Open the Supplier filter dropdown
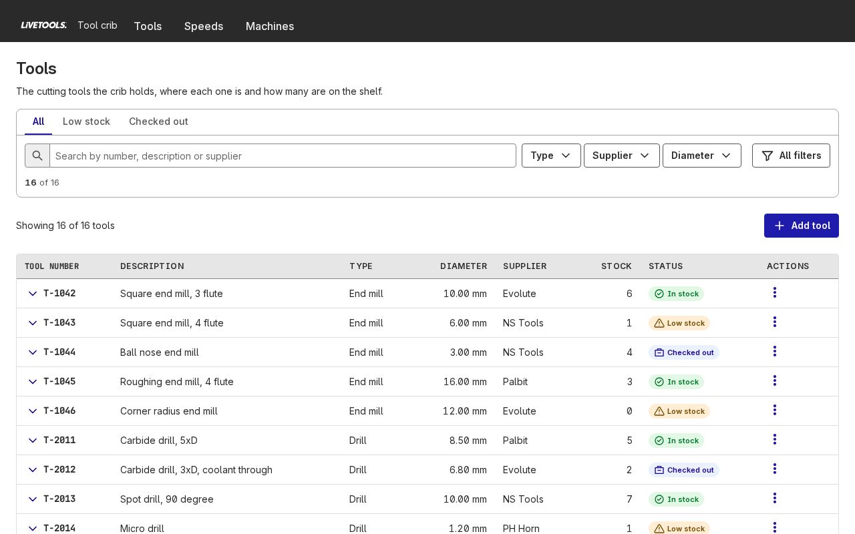This screenshot has width=855, height=534. pyautogui.click(x=622, y=156)
